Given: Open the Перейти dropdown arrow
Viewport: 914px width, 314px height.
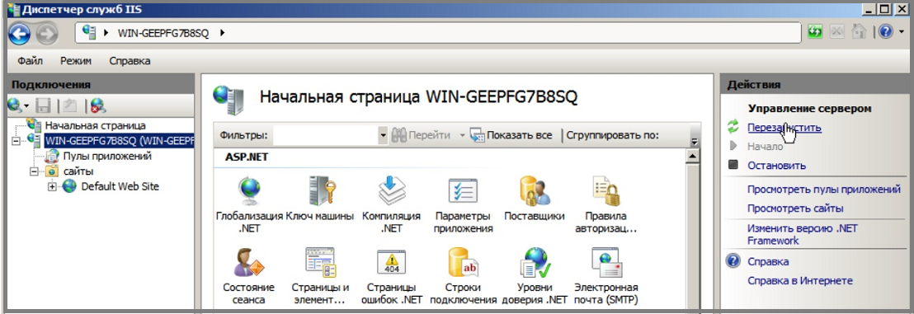Looking at the screenshot, I should point(462,136).
